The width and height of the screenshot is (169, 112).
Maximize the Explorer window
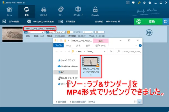click(129, 41)
